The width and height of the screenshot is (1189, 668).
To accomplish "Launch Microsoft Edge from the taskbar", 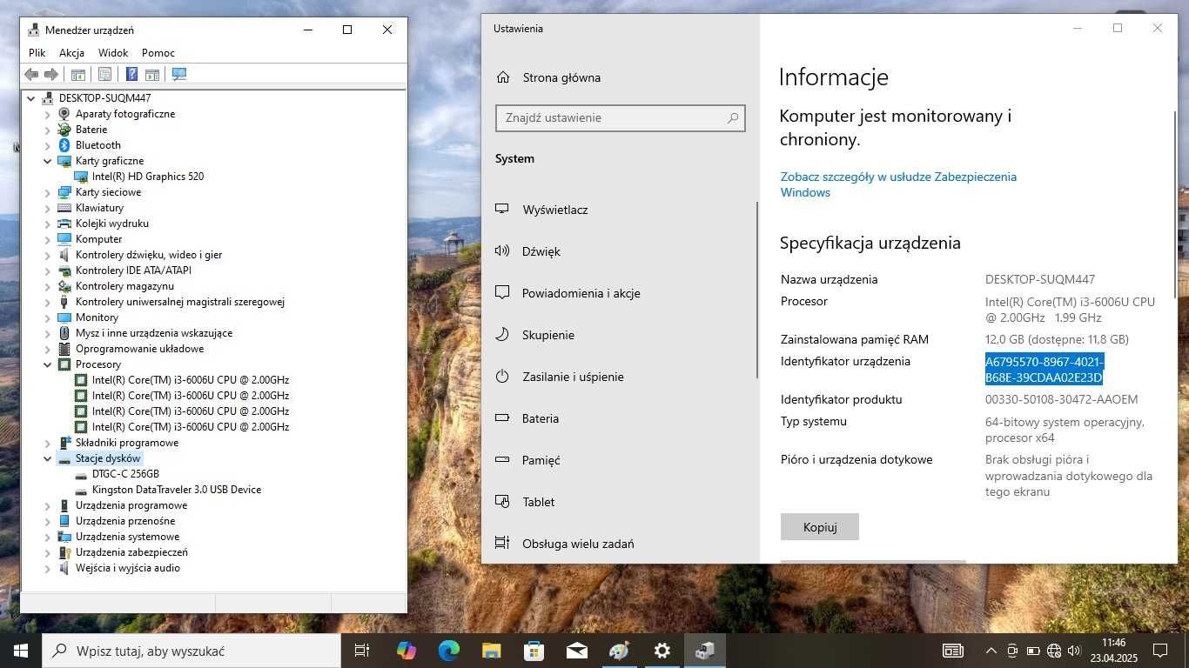I will click(448, 651).
